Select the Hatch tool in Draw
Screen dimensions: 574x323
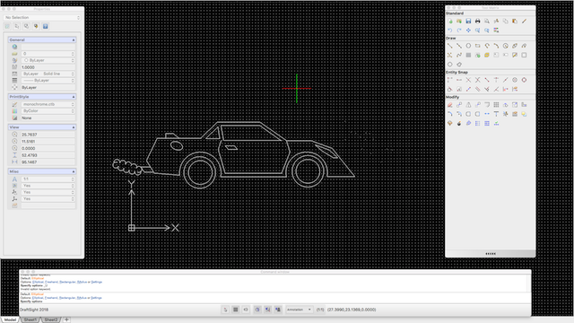coord(468,55)
